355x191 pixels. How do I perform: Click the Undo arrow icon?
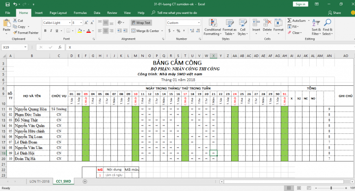(x=15, y=4)
